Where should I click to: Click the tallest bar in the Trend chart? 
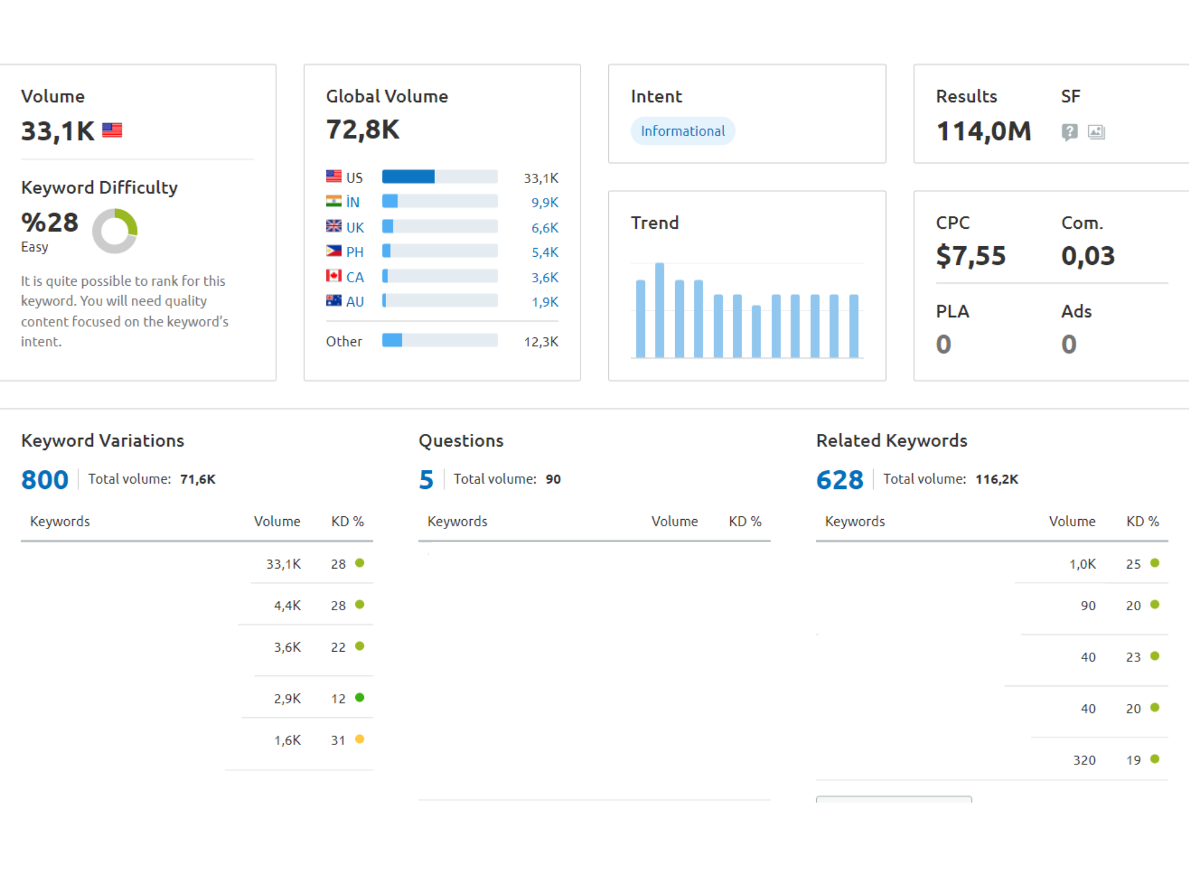click(660, 310)
